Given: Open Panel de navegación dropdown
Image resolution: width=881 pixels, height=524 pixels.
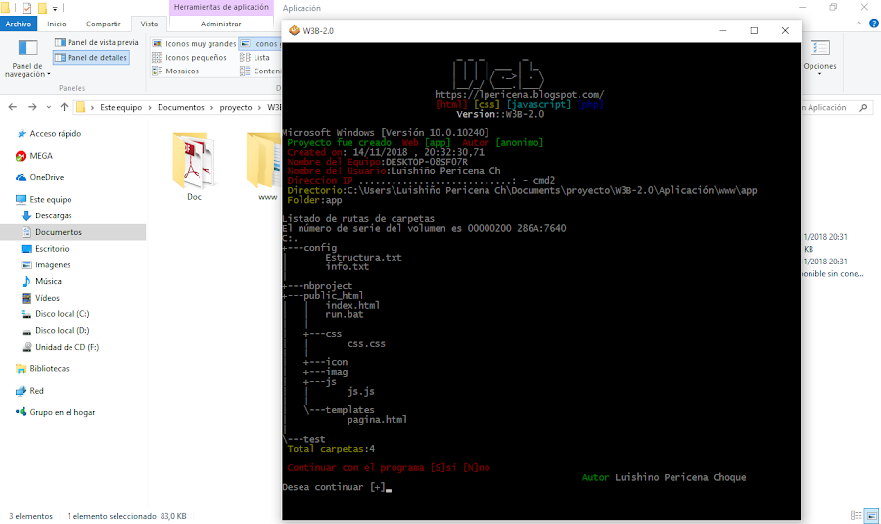Looking at the screenshot, I should [x=27, y=71].
